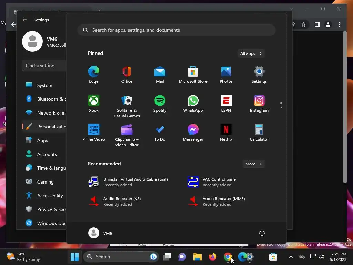Open Privacy & security settings
This screenshot has width=353, height=265.
point(44,209)
